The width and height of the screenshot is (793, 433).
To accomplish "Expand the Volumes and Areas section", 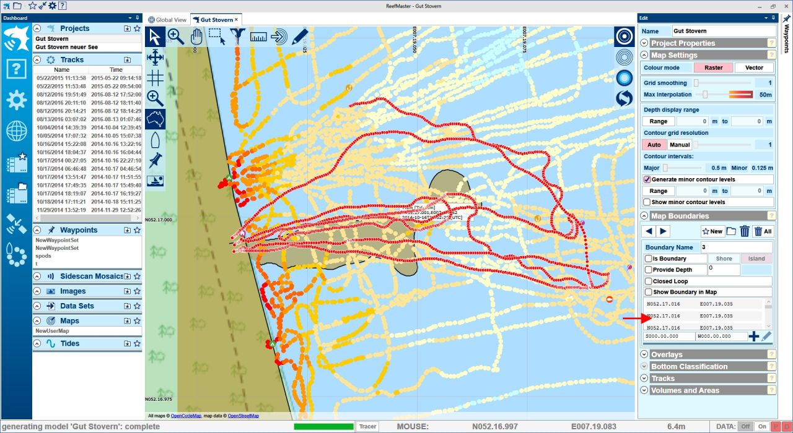I will point(644,390).
